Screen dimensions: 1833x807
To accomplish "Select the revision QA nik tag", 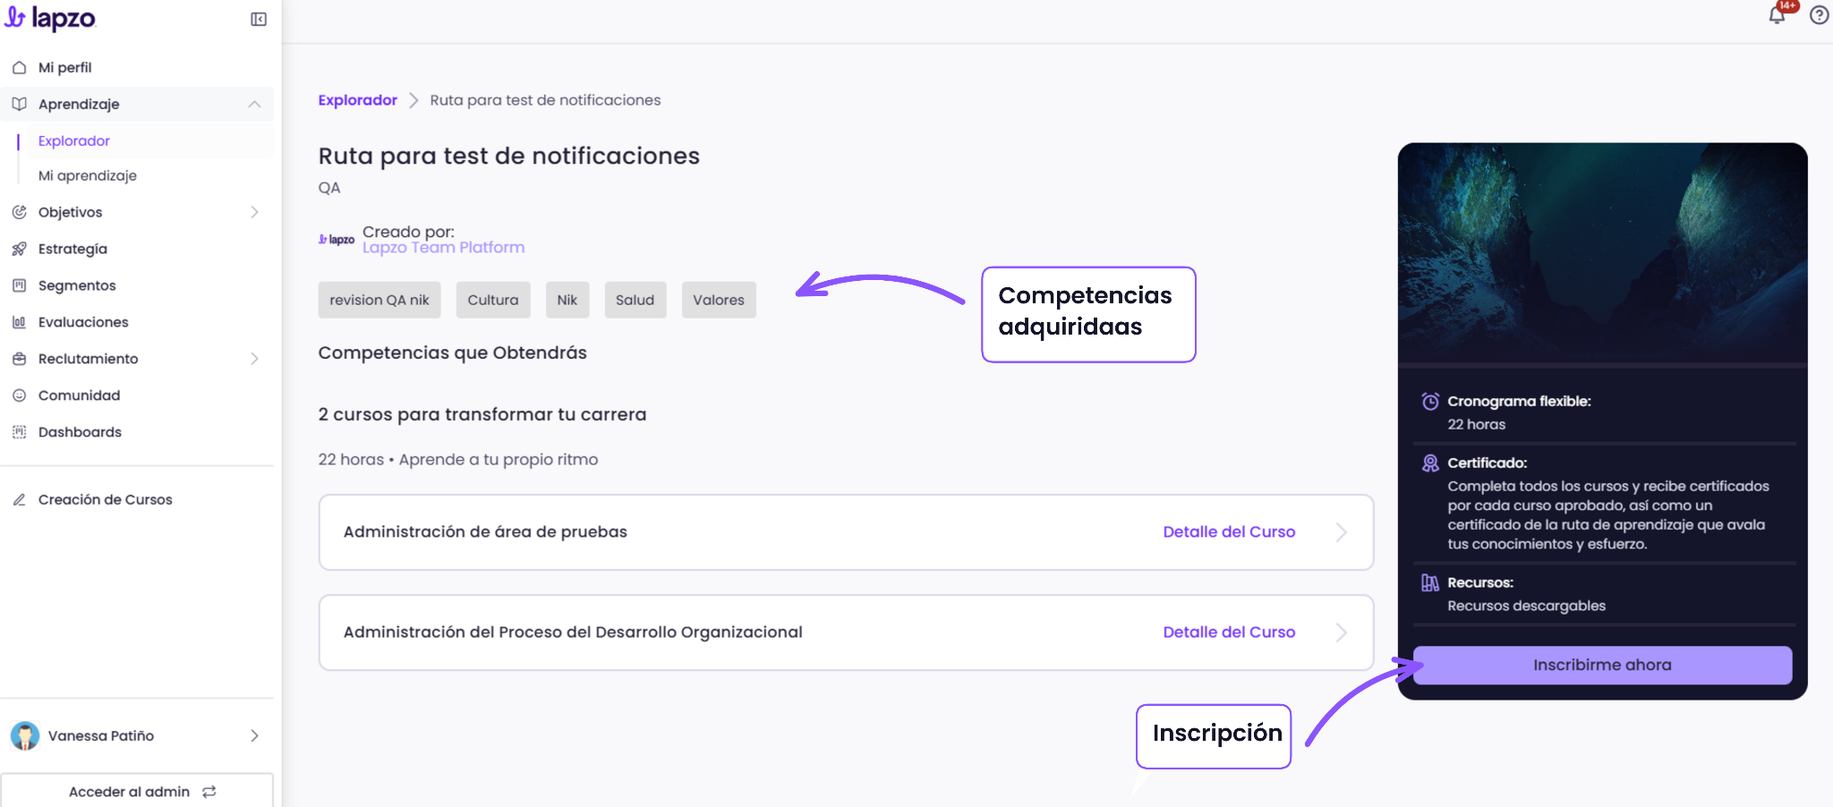I will pos(379,300).
